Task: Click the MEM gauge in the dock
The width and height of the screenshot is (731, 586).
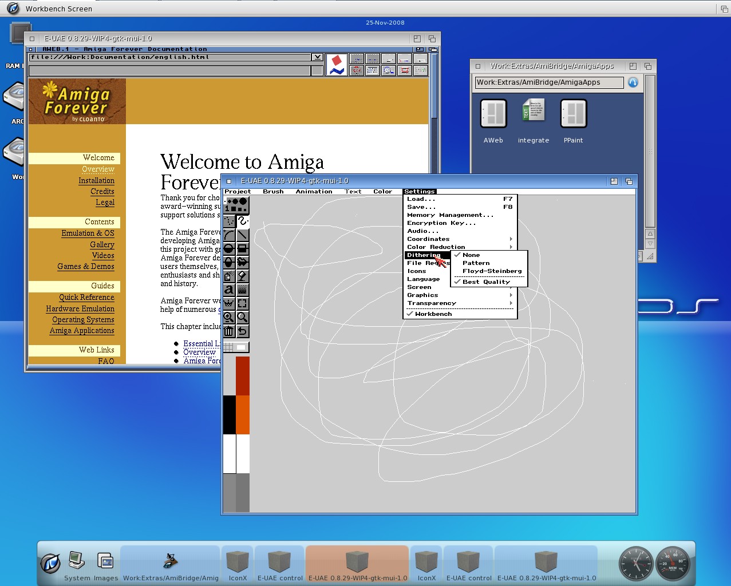Action: 673,563
